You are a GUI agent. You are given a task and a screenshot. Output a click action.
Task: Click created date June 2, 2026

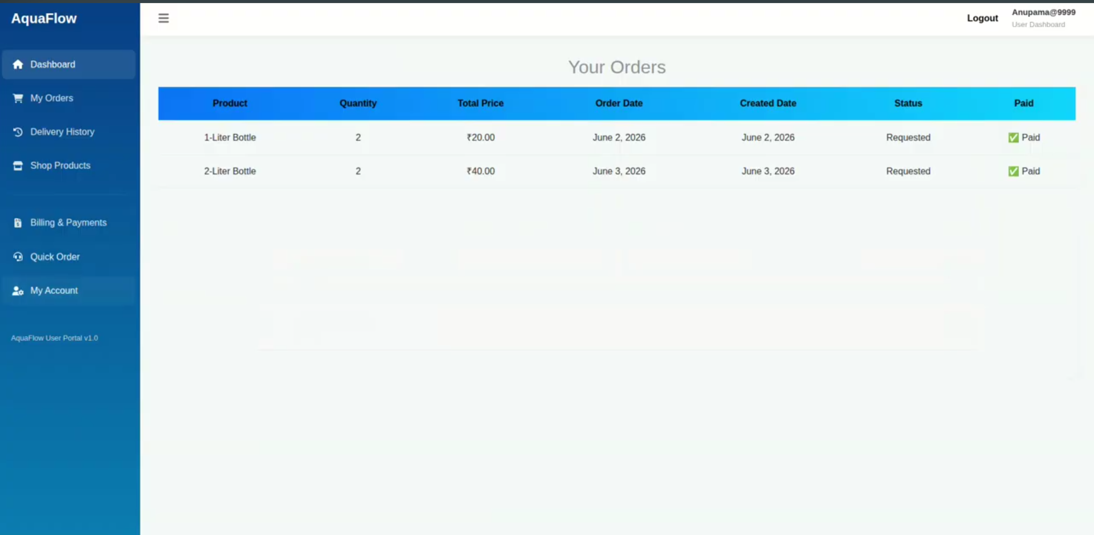tap(768, 137)
